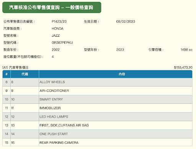Click the 代碼 column header
The width and height of the screenshot is (196, 149).
coord(24,74)
